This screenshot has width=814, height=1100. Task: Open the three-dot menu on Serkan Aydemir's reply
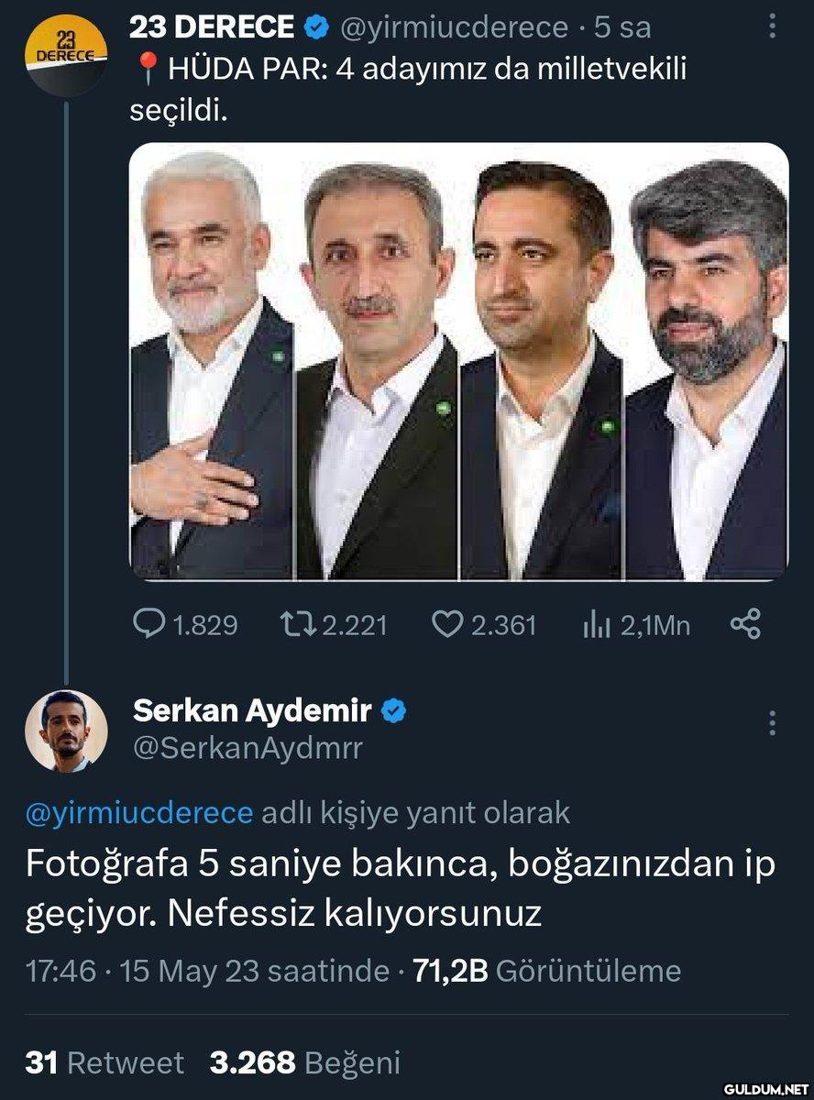pyautogui.click(x=773, y=723)
